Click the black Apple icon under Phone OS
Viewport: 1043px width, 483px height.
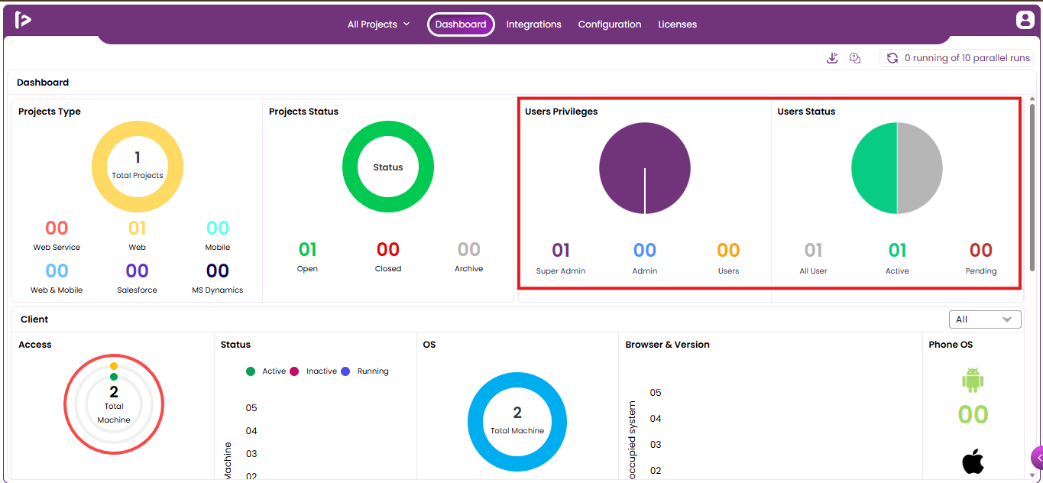[973, 462]
